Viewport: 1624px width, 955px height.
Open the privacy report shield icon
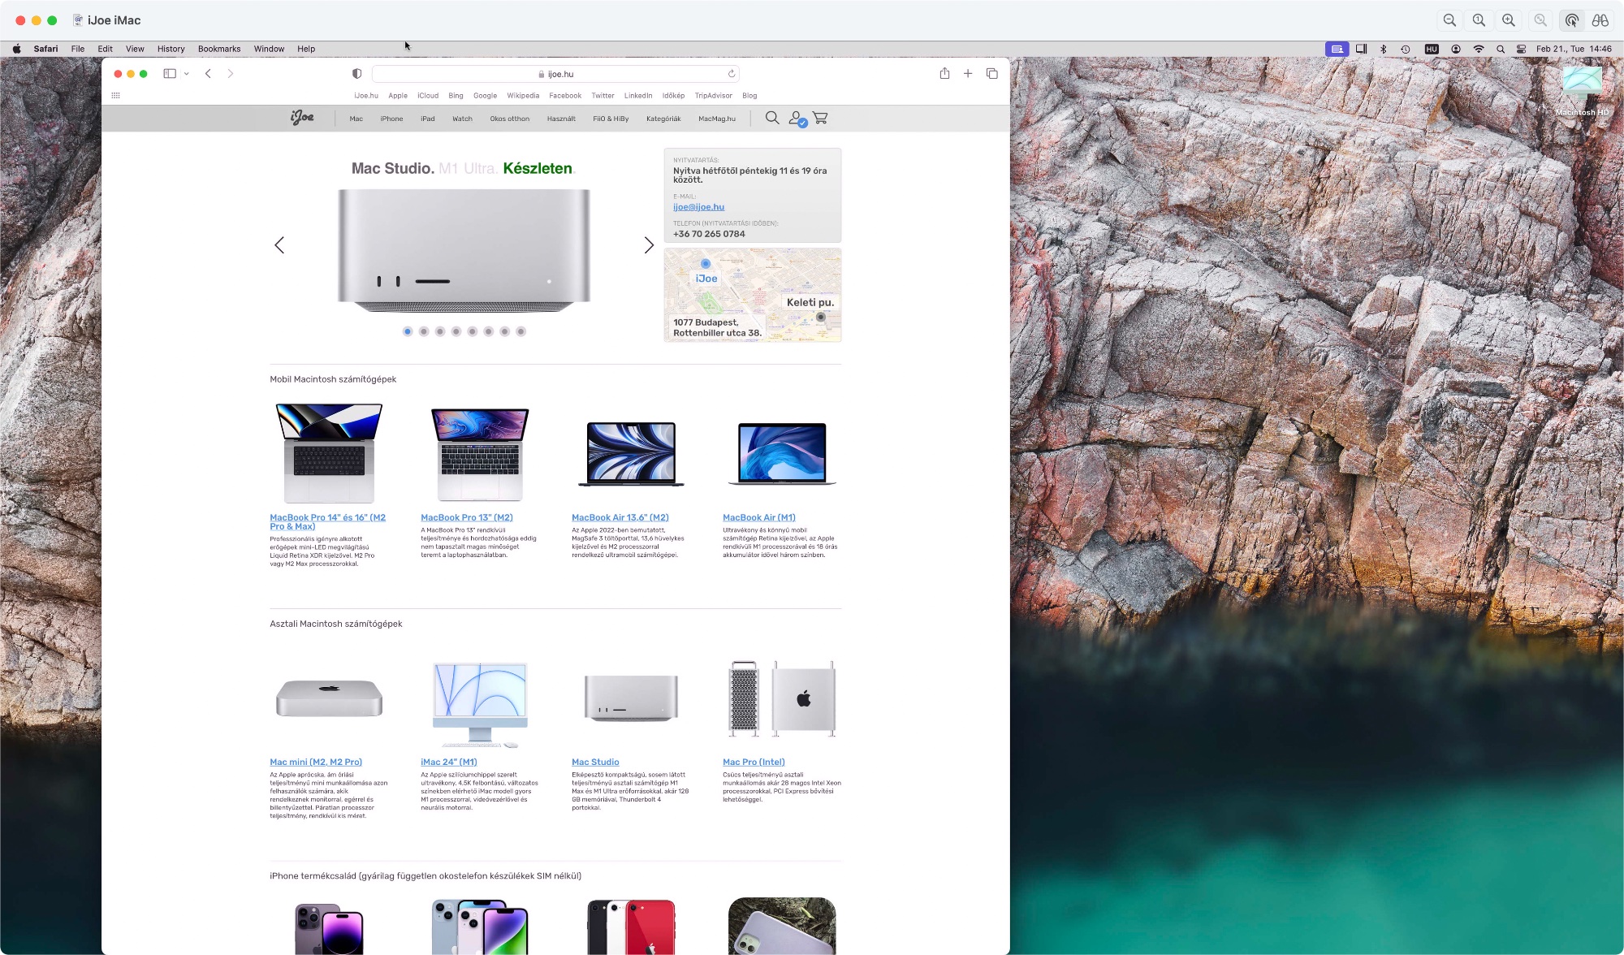356,73
